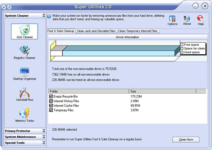Select the Fast & Safe Cleanup tab
Screen dimensions: 212x150
[61, 31]
